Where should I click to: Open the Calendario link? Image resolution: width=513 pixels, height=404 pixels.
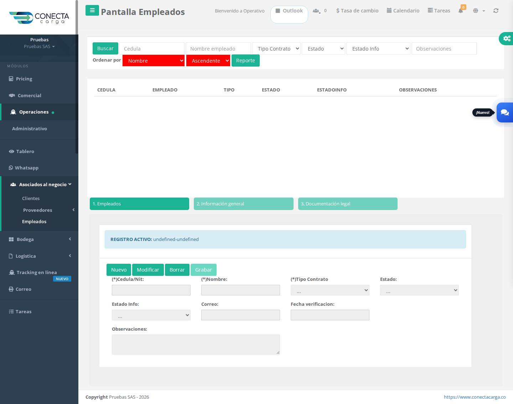click(x=403, y=11)
